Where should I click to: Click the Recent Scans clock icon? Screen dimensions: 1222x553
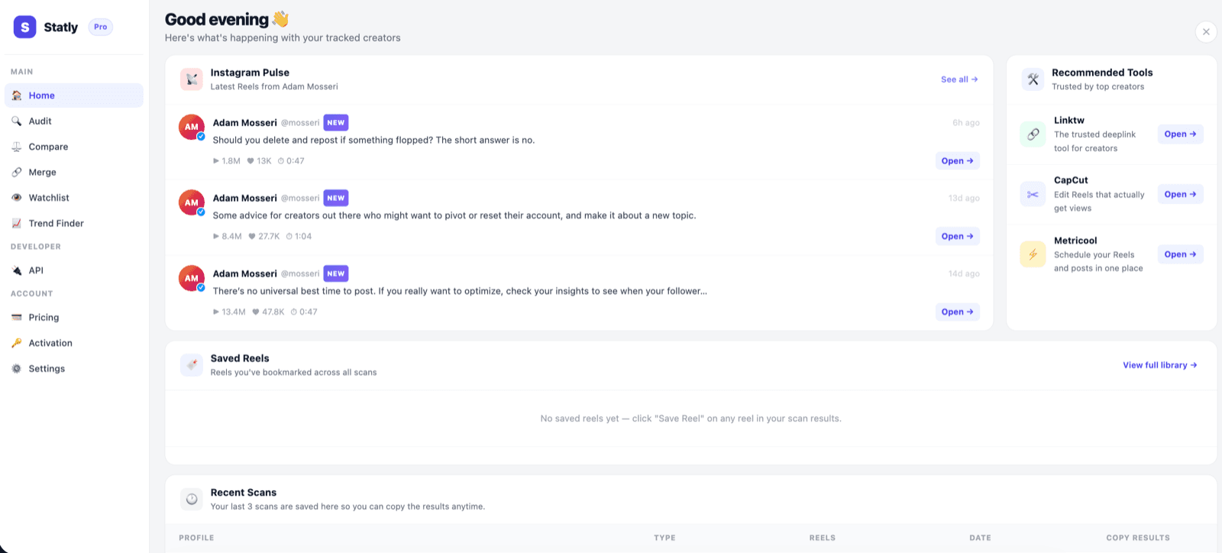pyautogui.click(x=192, y=500)
